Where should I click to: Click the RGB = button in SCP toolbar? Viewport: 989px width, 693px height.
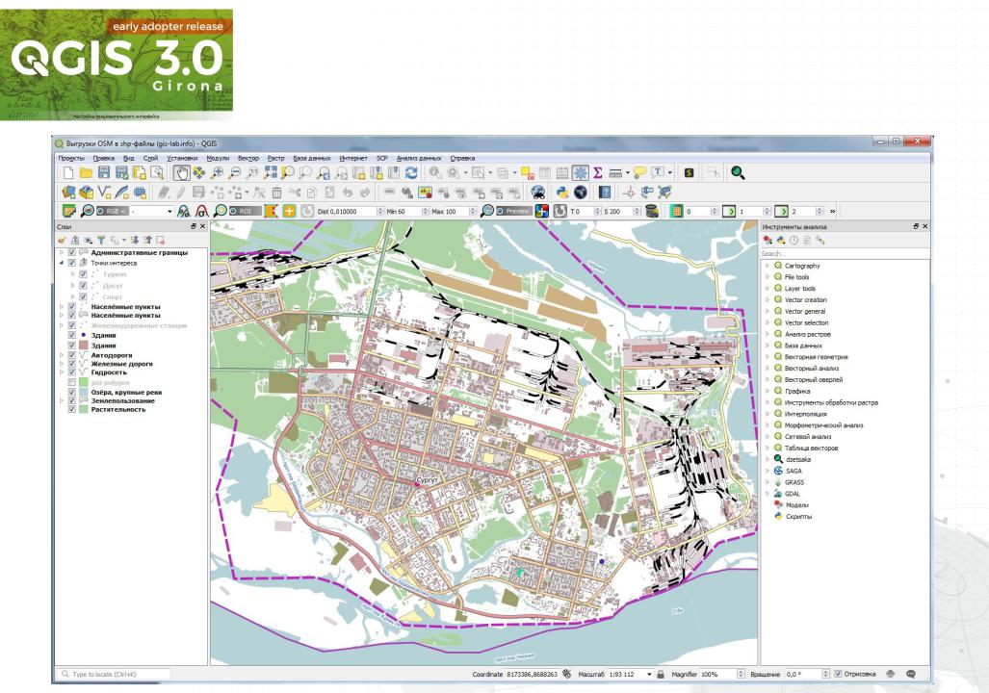pos(113,211)
